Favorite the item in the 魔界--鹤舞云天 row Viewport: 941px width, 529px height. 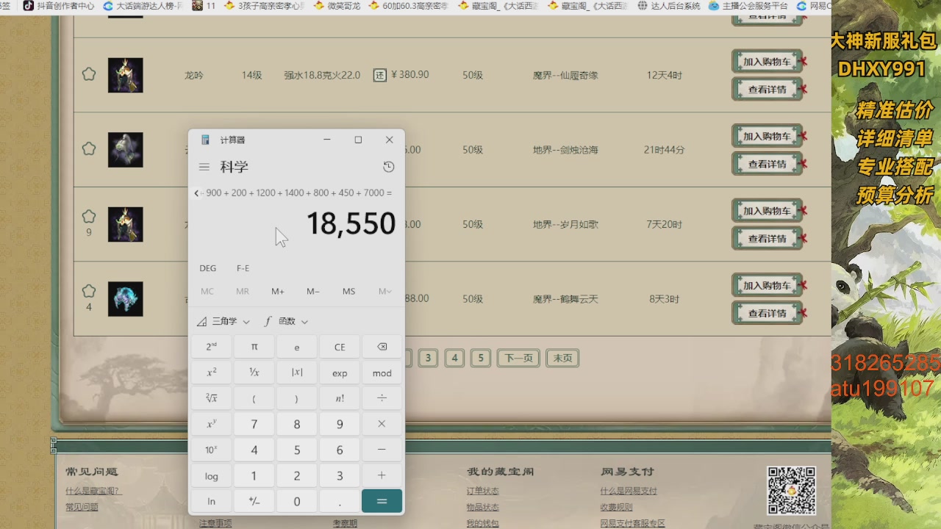click(x=89, y=291)
